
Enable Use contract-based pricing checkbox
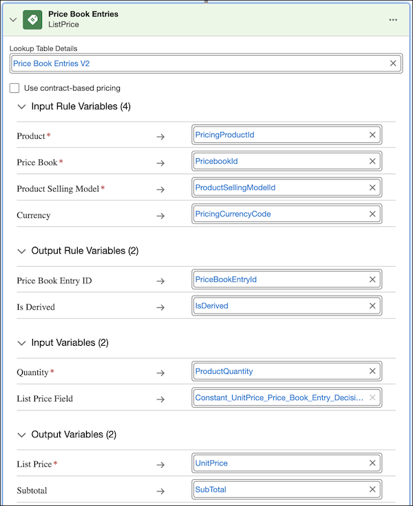14,88
